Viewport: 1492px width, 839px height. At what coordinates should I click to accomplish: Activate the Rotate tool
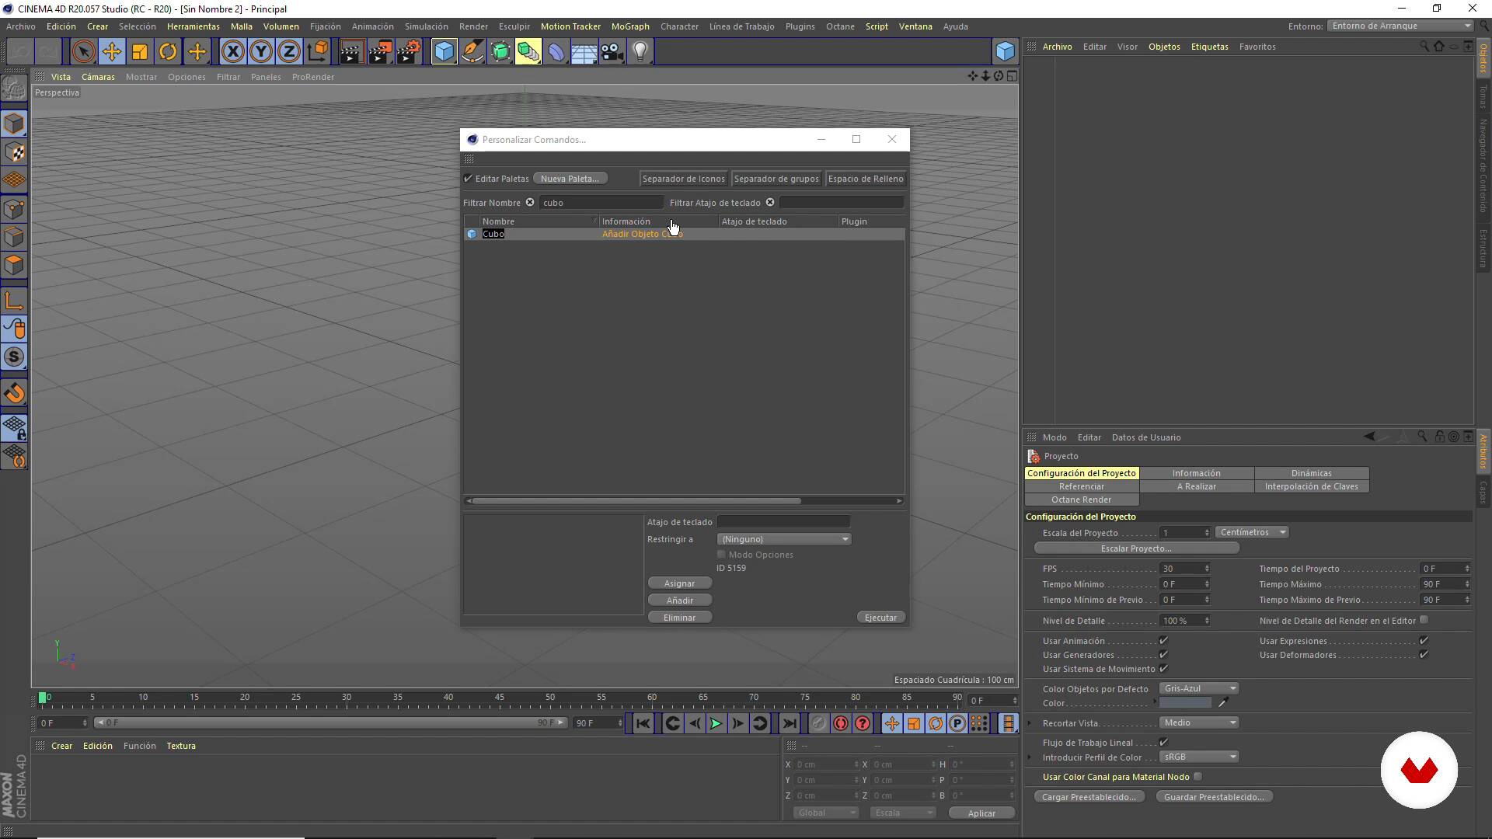[x=168, y=52]
